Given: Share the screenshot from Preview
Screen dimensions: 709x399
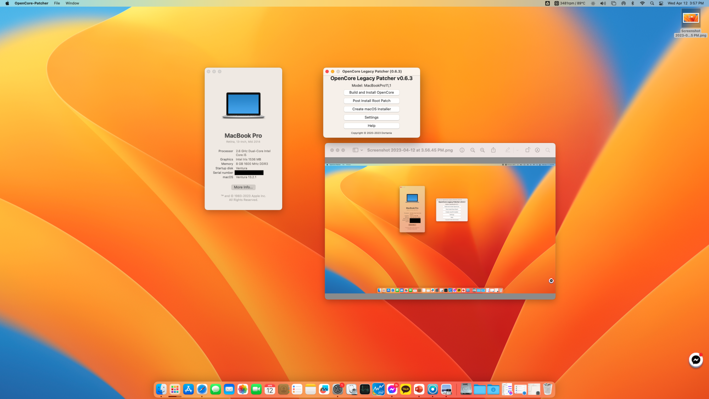Looking at the screenshot, I should (x=493, y=150).
